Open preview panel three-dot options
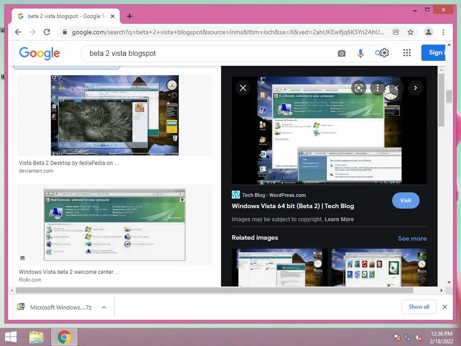 378,88
